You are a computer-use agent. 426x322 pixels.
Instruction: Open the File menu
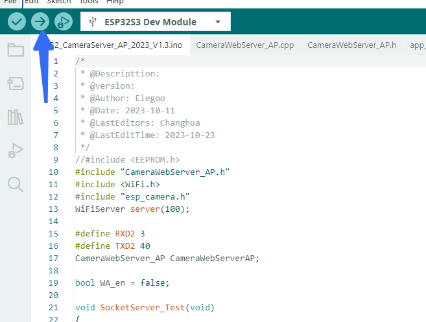click(10, 2)
